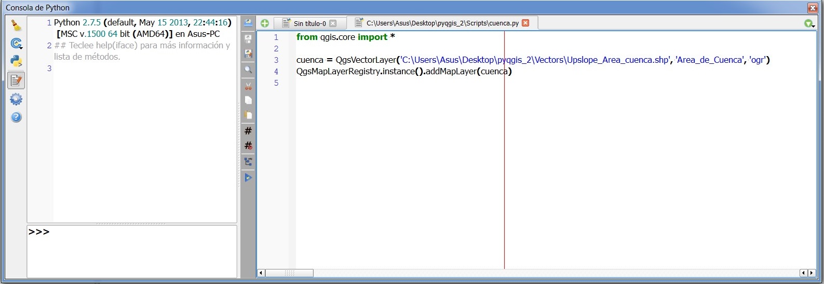Open the tab list dropdown at top right
Image resolution: width=824 pixels, height=284 pixels.
[809, 23]
